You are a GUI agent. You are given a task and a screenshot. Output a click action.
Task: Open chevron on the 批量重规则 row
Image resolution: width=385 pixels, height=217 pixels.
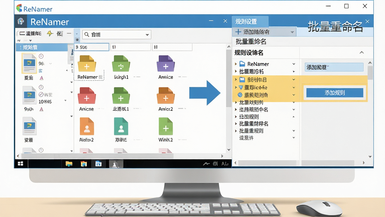(x=294, y=131)
